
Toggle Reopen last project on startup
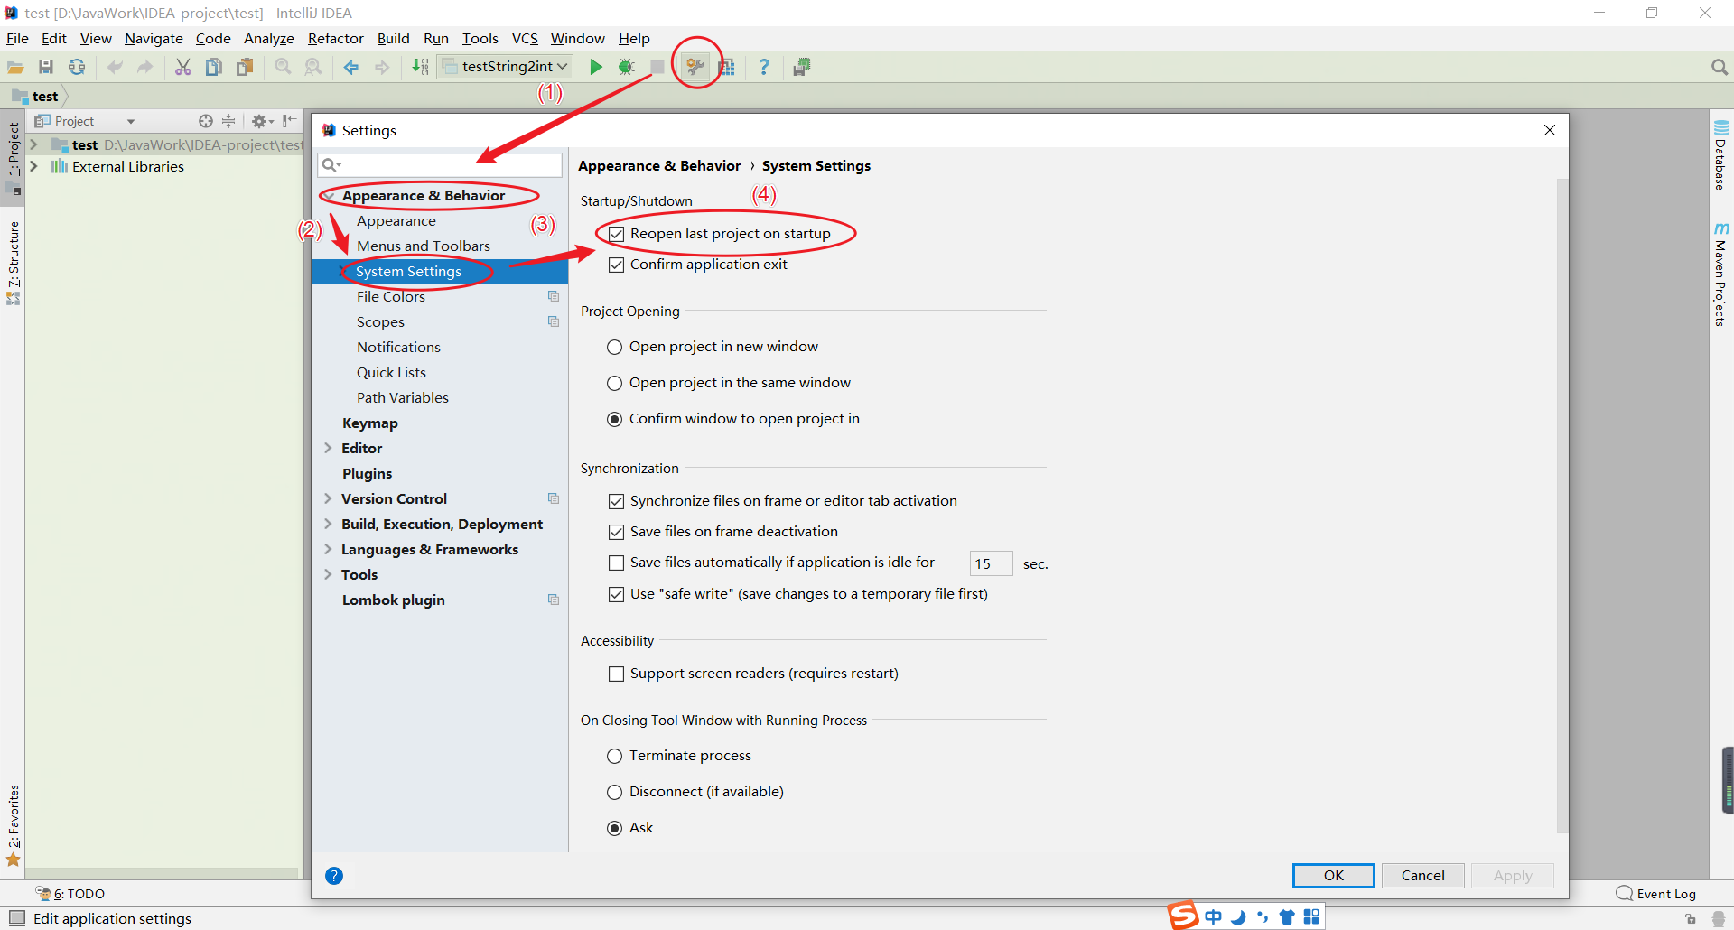pos(616,234)
